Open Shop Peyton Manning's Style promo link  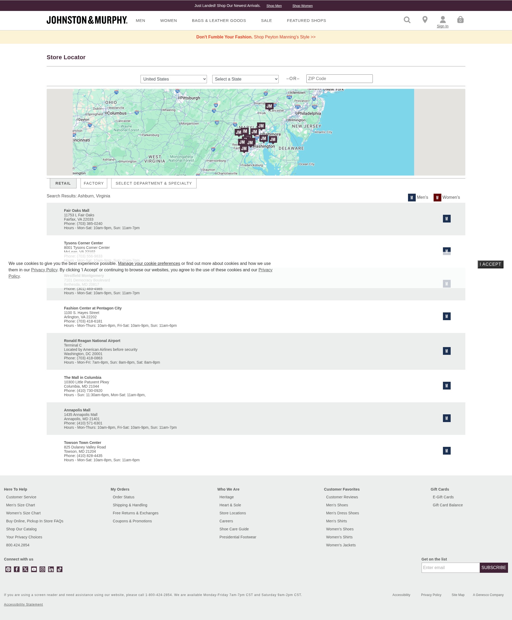click(285, 37)
